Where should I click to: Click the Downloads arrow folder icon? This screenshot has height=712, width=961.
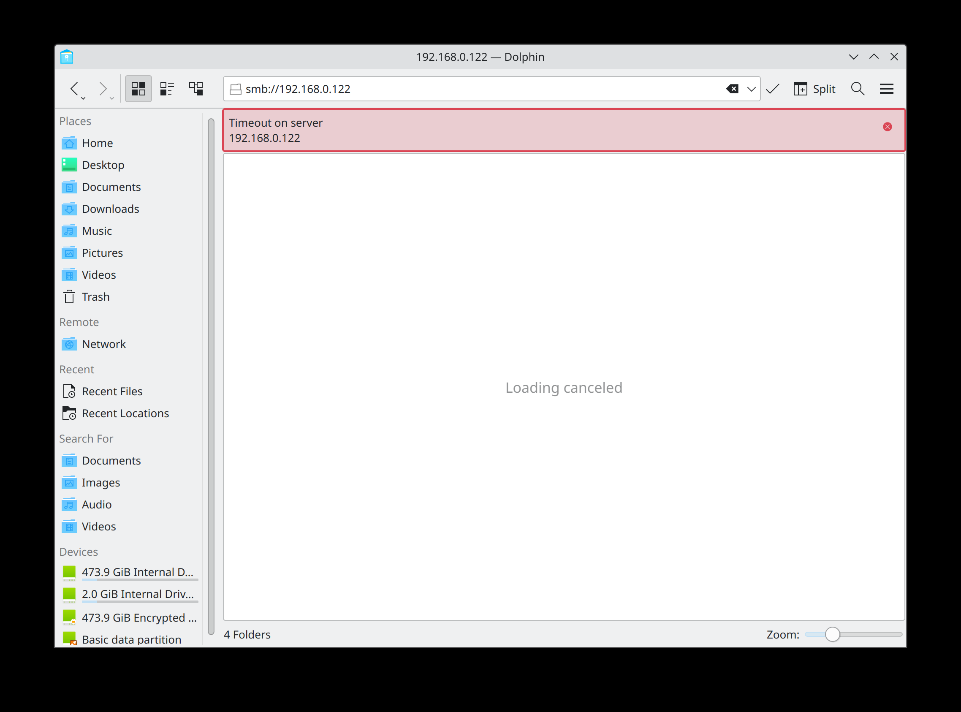69,209
